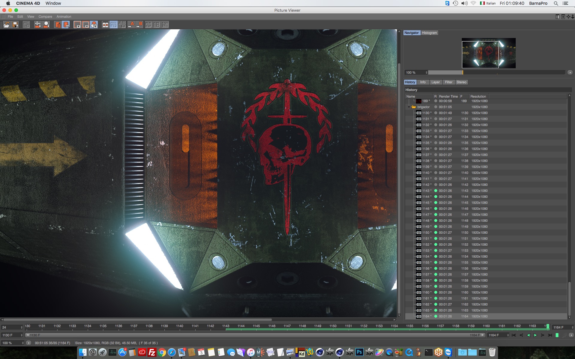The image size is (575, 359).
Task: Click the Save As icon
Action: (x=16, y=25)
